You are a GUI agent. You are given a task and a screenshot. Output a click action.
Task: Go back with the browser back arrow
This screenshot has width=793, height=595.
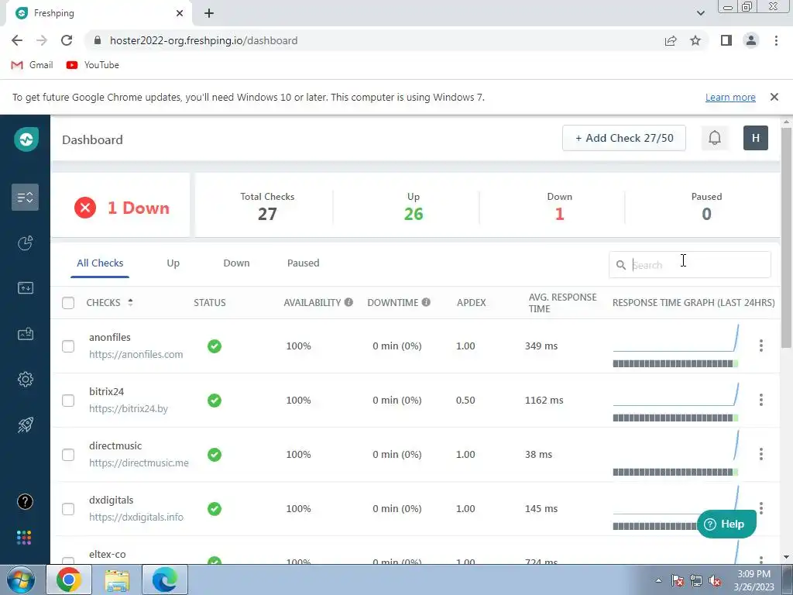click(17, 40)
